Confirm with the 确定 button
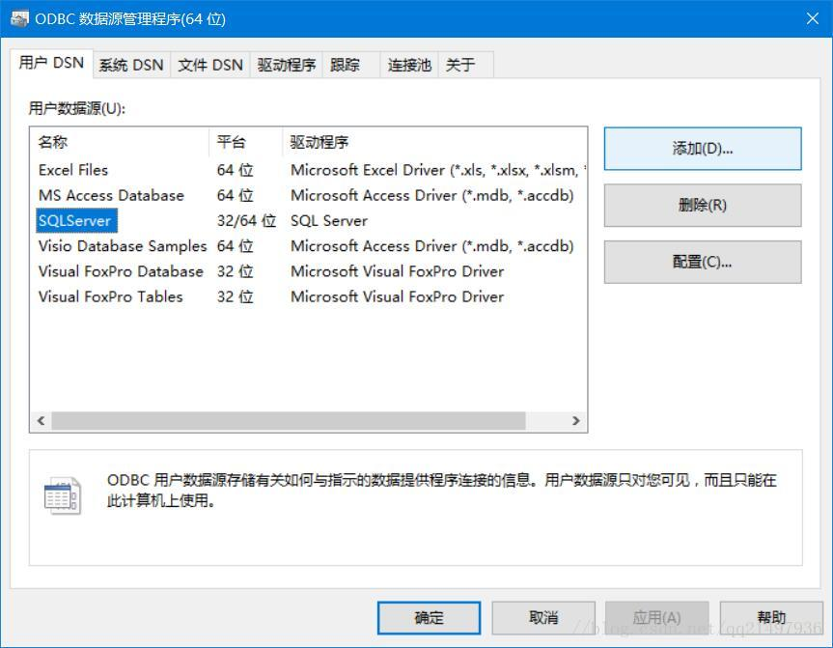Screen dimensions: 833x648 point(429,617)
